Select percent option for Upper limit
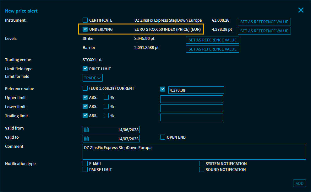This screenshot has height=192, width=311. tap(106, 98)
